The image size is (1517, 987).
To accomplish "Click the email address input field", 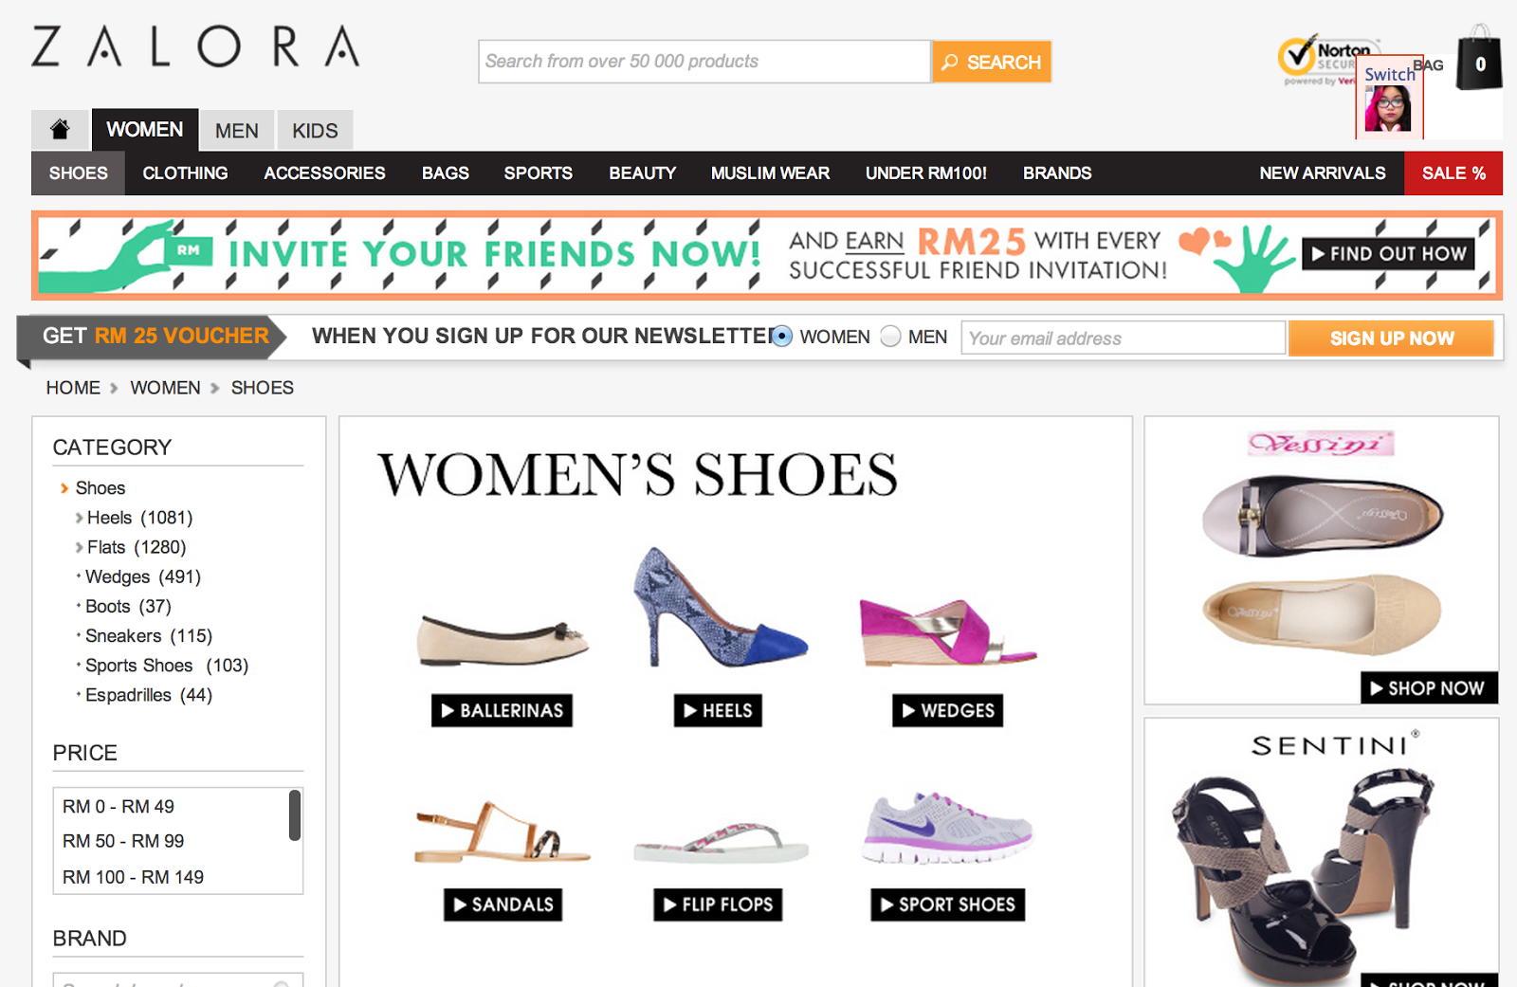I will [x=1123, y=338].
